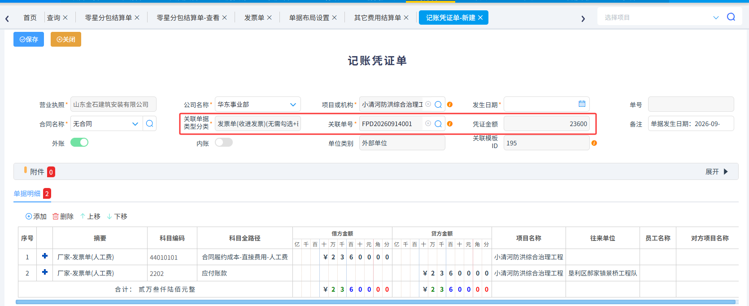Open the 公司名称 dropdown
Viewport: 749px width, 306px height.
tap(293, 105)
